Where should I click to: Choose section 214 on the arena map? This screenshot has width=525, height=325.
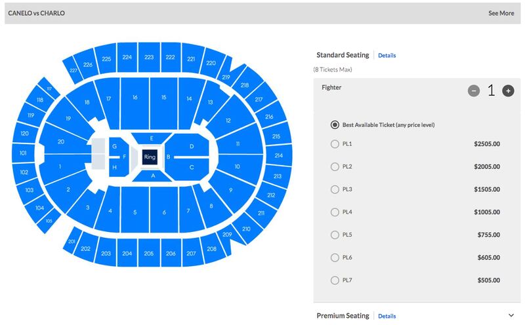coord(278,155)
